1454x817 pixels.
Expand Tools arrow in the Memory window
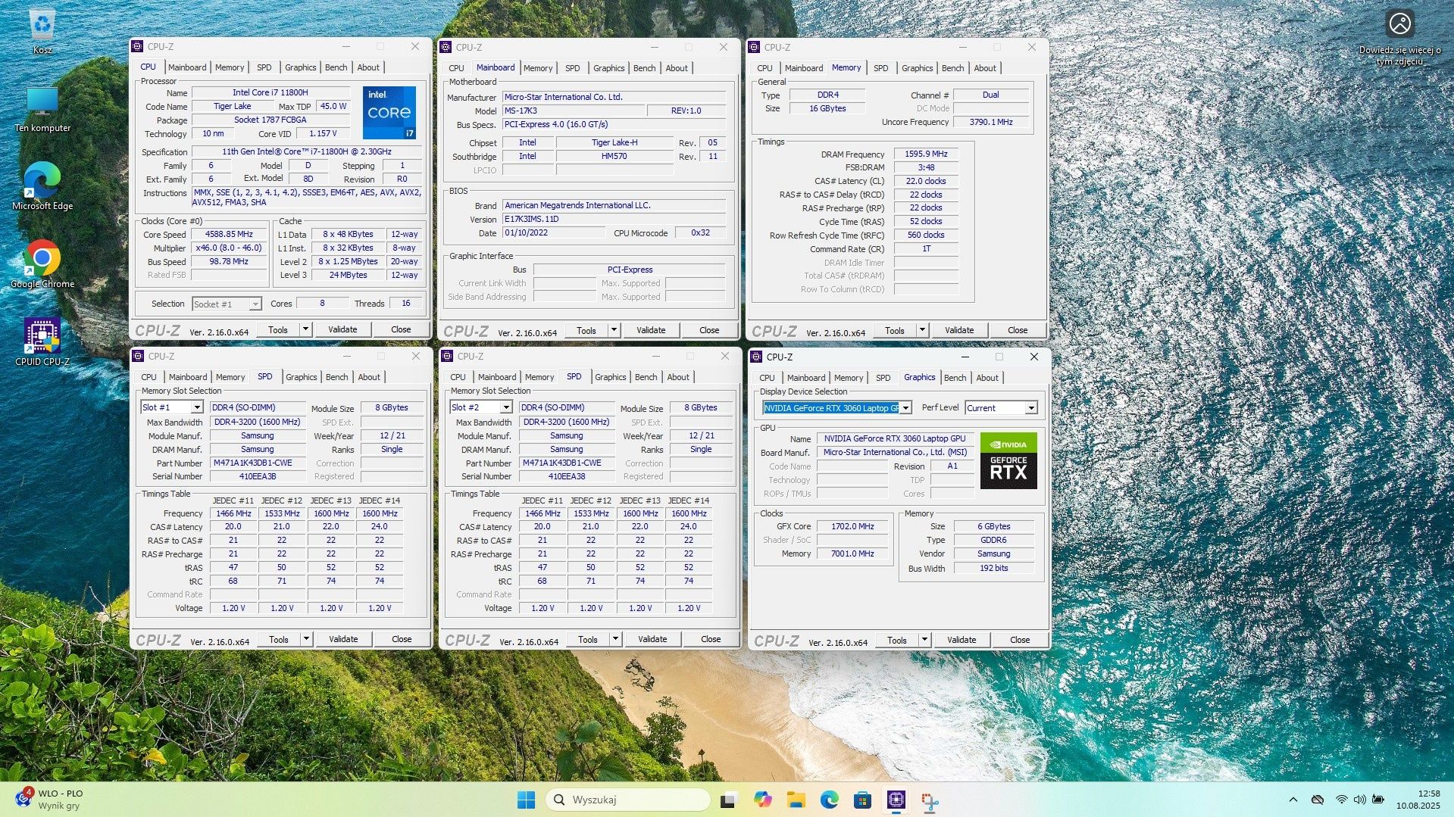click(x=922, y=330)
